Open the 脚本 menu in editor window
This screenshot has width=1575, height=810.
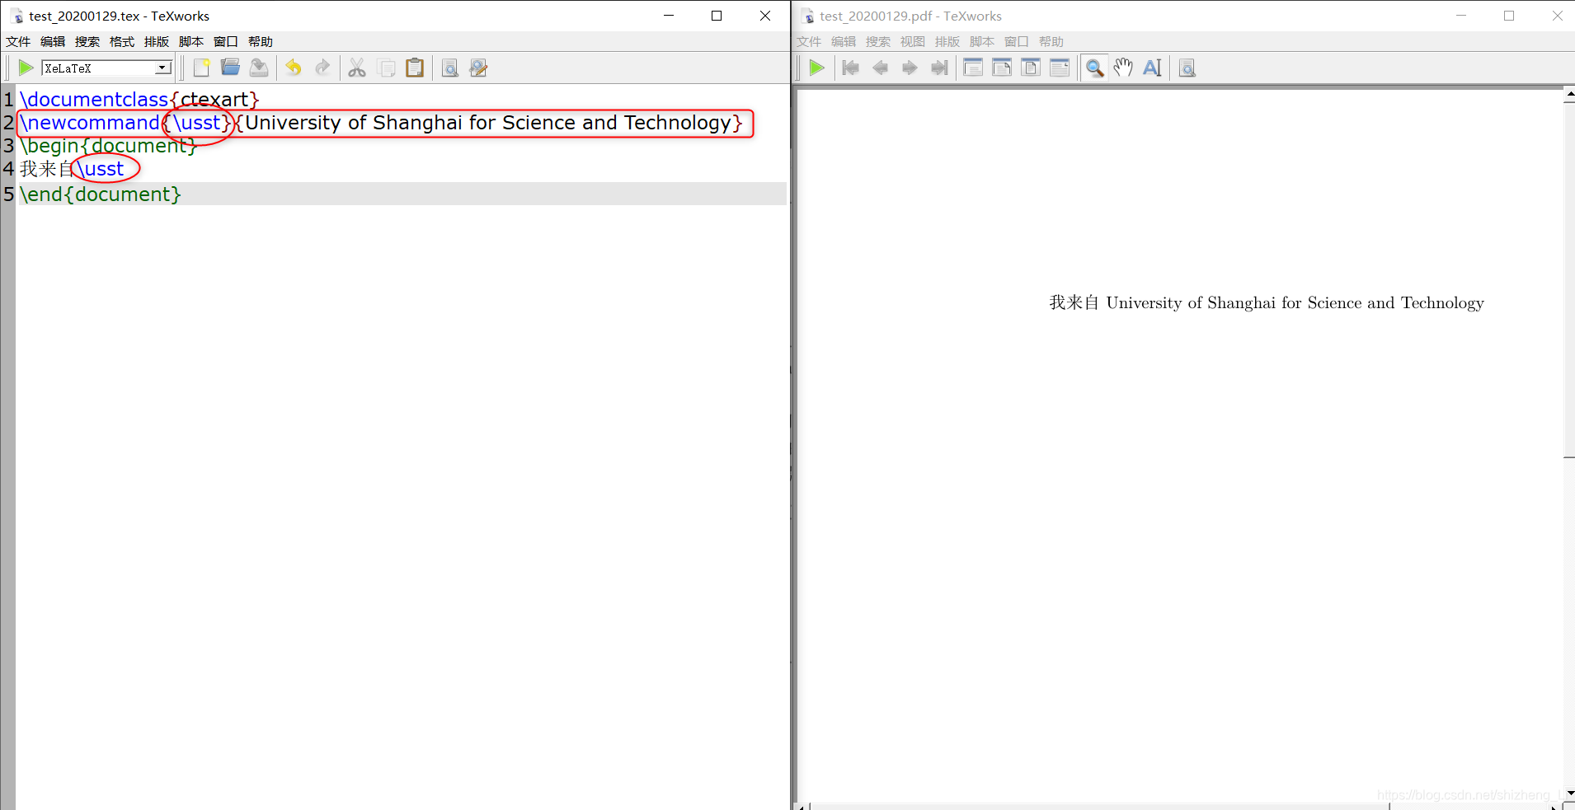pos(191,41)
